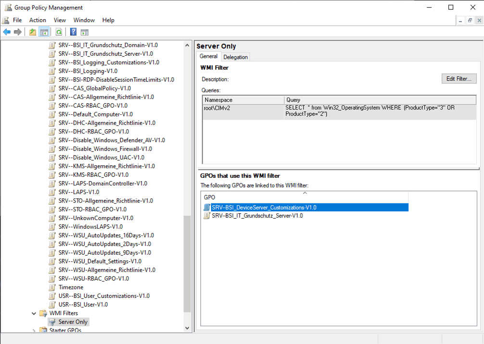The width and height of the screenshot is (484, 344).
Task: Expand the Starter GPOs tree node
Action: (34, 331)
